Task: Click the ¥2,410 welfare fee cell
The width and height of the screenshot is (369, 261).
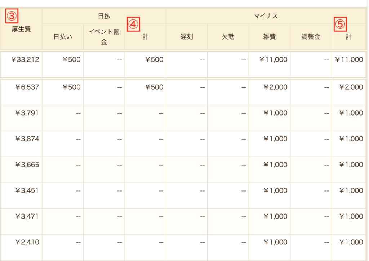Action: point(27,243)
